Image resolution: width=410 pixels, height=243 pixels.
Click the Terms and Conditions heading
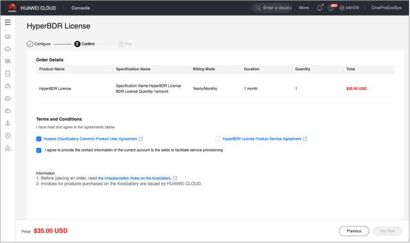point(59,119)
